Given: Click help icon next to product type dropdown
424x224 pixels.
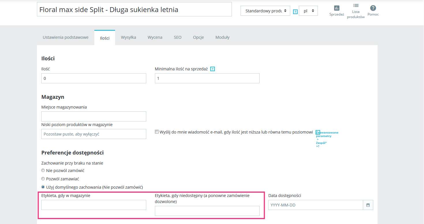Looking at the screenshot, I should [295, 12].
